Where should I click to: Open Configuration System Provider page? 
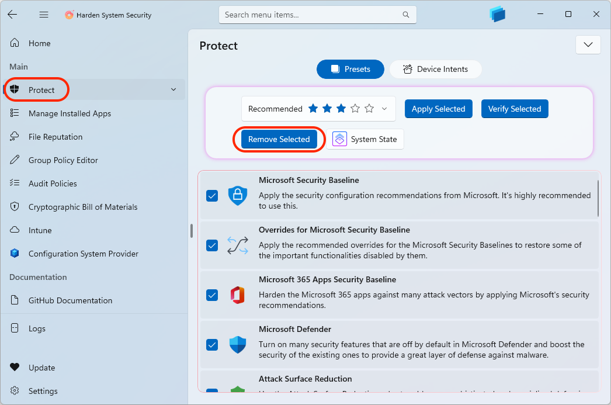94,254
